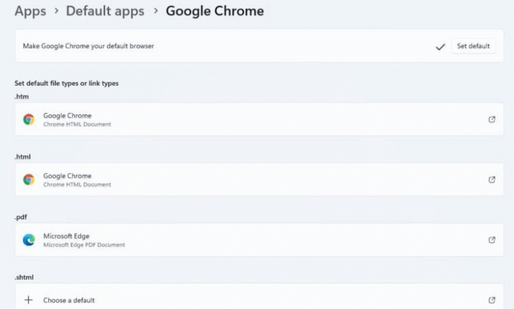Click the Microsoft Edge icon in the .pdf row

pos(29,240)
